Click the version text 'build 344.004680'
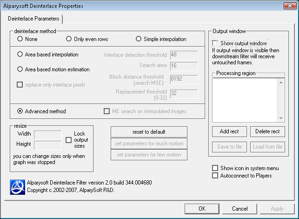The height and width of the screenshot is (219, 299). (133, 183)
